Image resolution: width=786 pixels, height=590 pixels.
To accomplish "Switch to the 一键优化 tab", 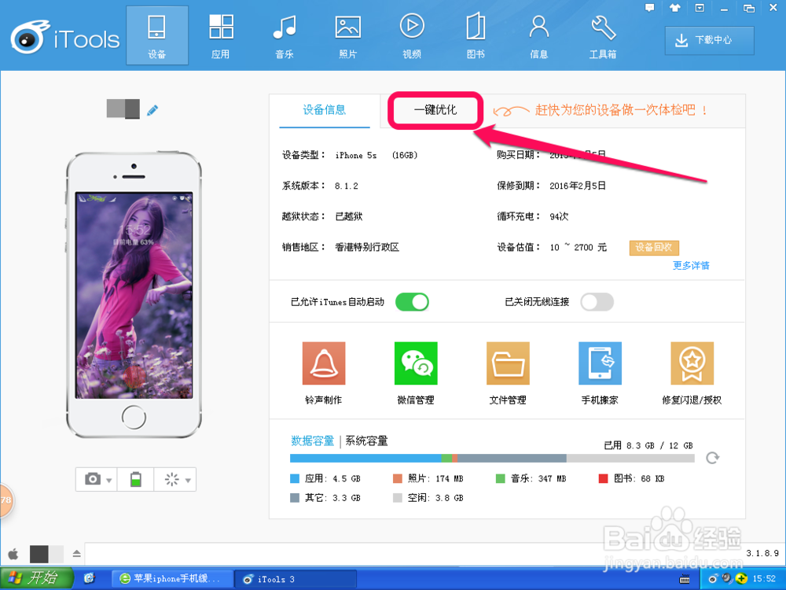I will click(435, 110).
